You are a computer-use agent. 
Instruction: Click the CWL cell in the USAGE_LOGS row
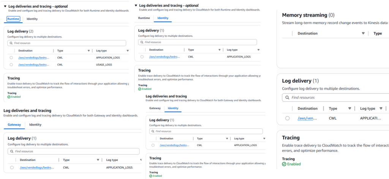point(60,65)
